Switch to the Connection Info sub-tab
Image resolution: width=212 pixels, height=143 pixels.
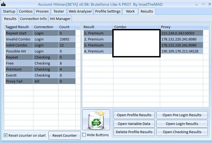(x=33, y=19)
